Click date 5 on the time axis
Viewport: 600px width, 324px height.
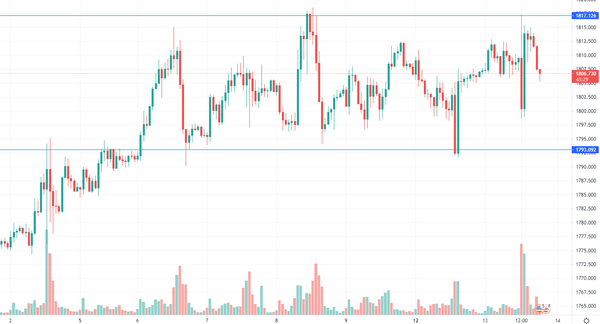(80, 320)
